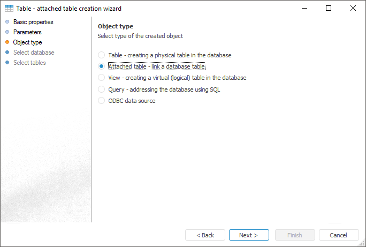
Task: Click the Select tables step bullet
Action: (x=7, y=63)
